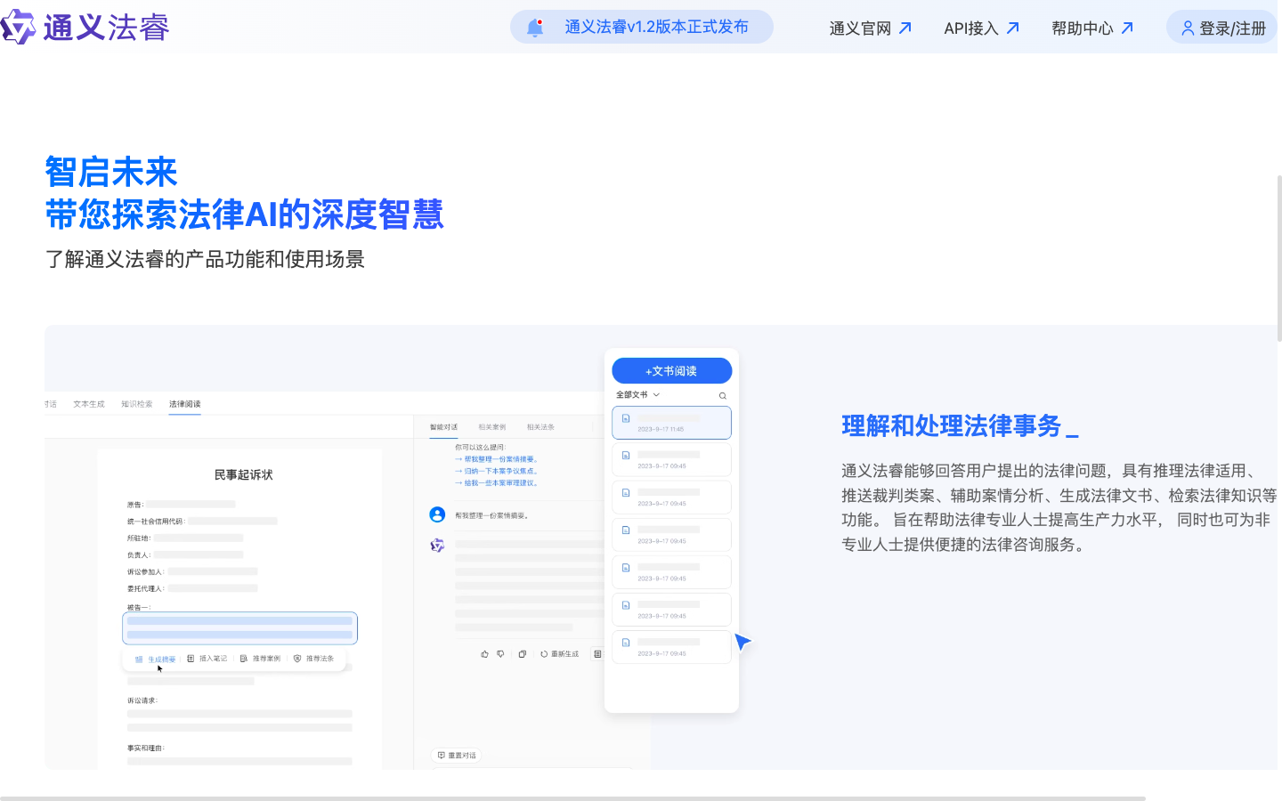The height and width of the screenshot is (801, 1282).
Task: Open the search magnifier in the document panel
Action: pos(722,394)
